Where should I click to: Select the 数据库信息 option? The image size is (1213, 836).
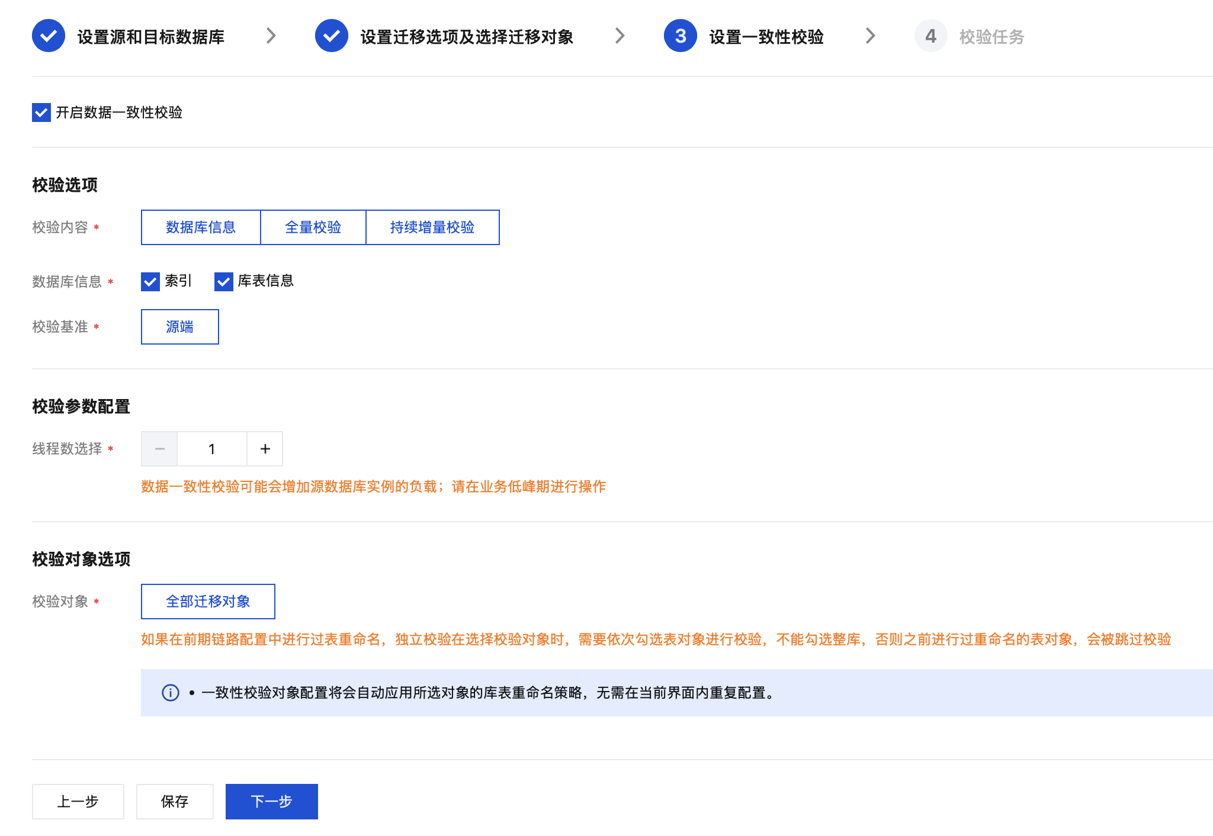coord(201,227)
